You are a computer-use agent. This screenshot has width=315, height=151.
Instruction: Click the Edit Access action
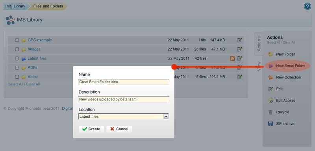click(x=285, y=100)
